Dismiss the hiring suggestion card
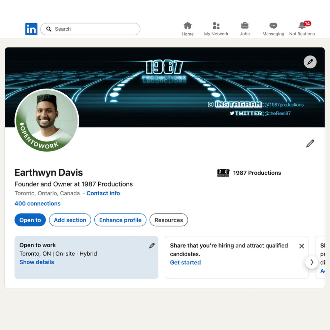The image size is (330, 330). 301,246
